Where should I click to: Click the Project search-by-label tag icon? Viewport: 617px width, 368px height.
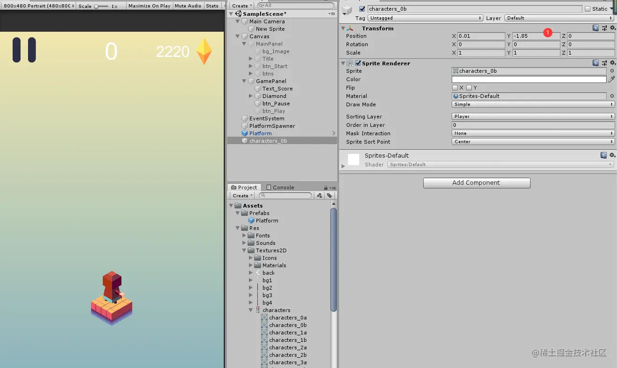tap(330, 195)
